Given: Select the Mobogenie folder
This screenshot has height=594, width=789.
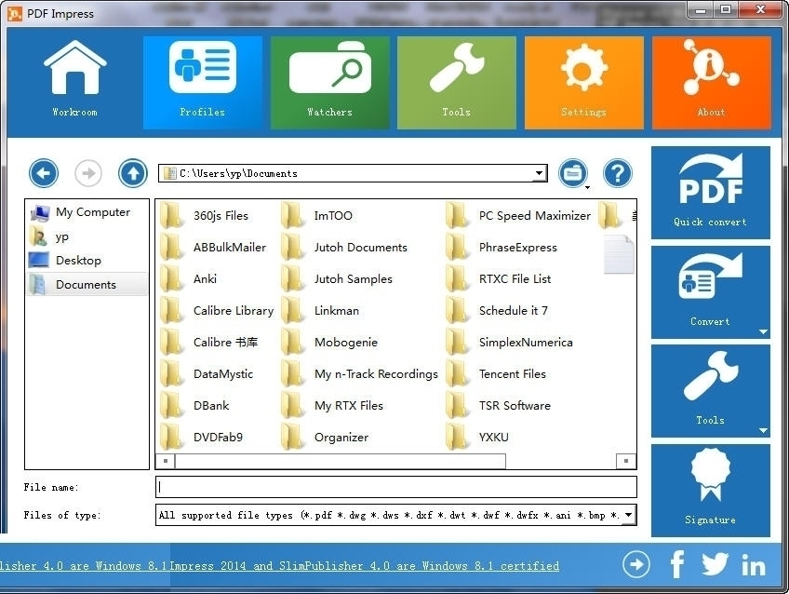Looking at the screenshot, I should coord(329,343).
